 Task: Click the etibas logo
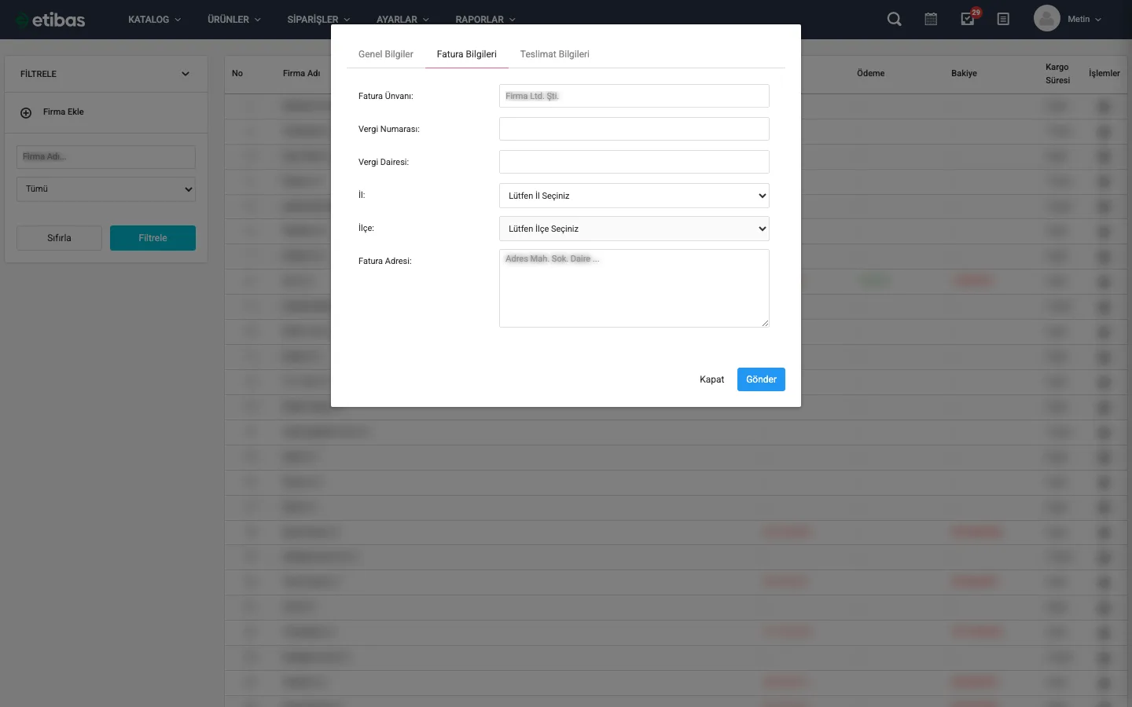point(50,20)
